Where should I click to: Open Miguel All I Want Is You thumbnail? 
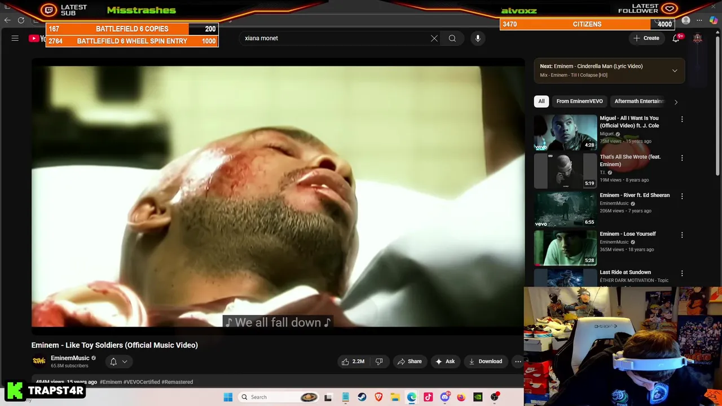click(565, 132)
